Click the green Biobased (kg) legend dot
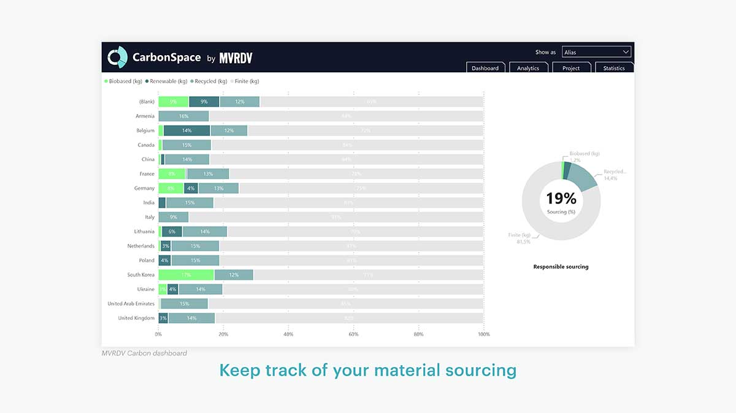Image resolution: width=736 pixels, height=413 pixels. (105, 81)
